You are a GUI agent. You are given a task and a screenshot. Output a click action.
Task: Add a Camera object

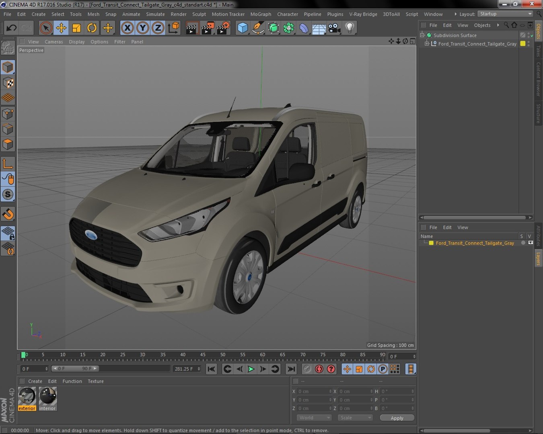click(x=334, y=28)
